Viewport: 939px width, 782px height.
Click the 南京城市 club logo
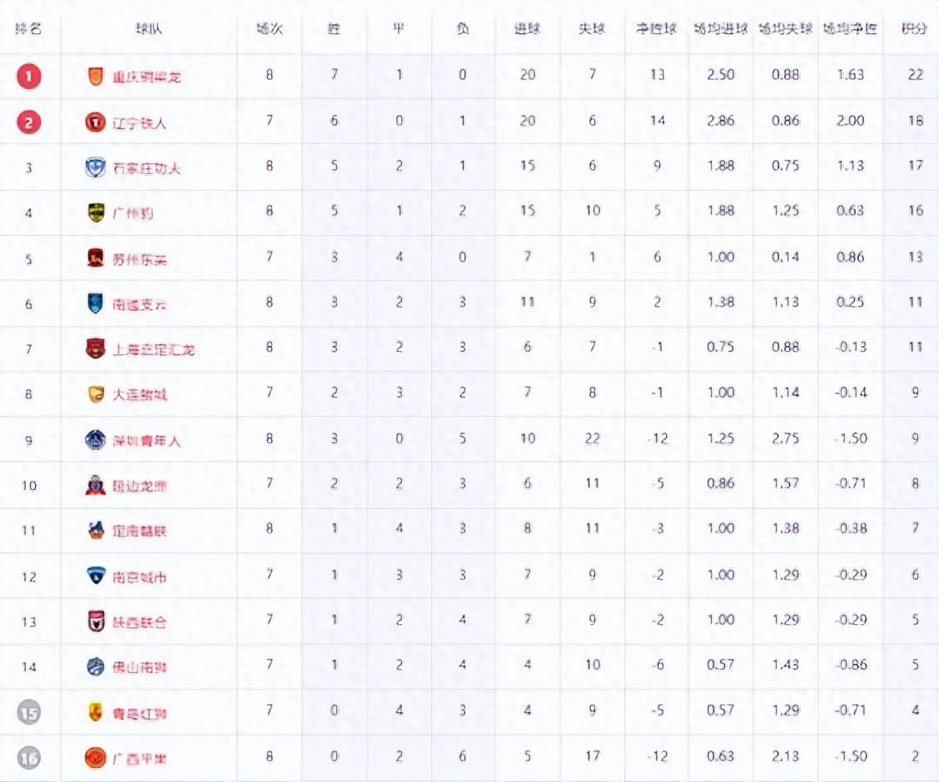tap(97, 576)
